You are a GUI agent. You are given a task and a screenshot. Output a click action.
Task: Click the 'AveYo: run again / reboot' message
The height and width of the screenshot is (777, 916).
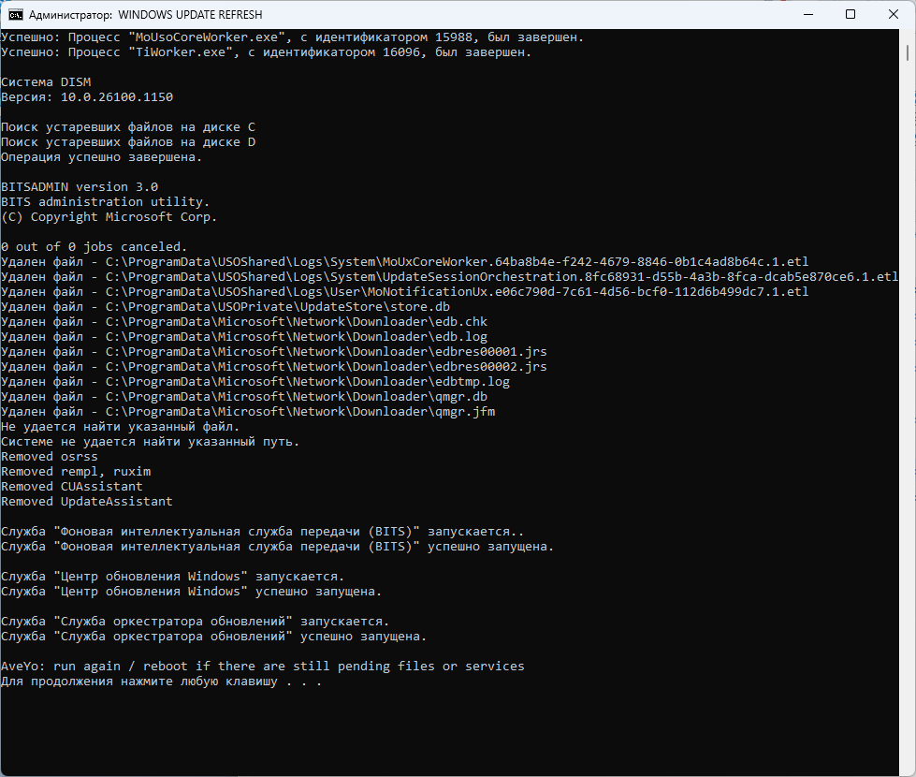point(262,667)
